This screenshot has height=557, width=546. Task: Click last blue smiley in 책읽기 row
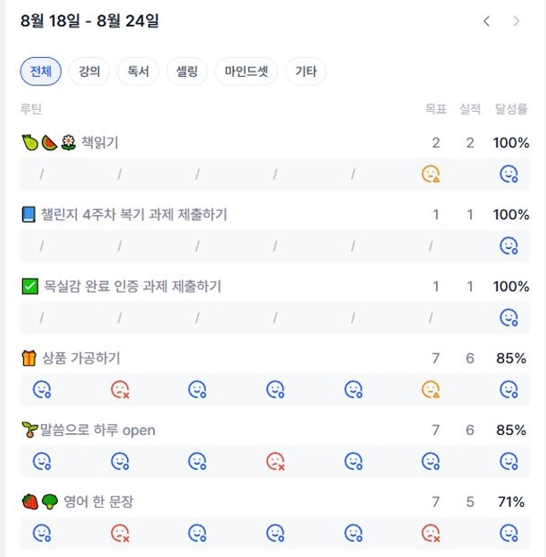click(x=508, y=174)
